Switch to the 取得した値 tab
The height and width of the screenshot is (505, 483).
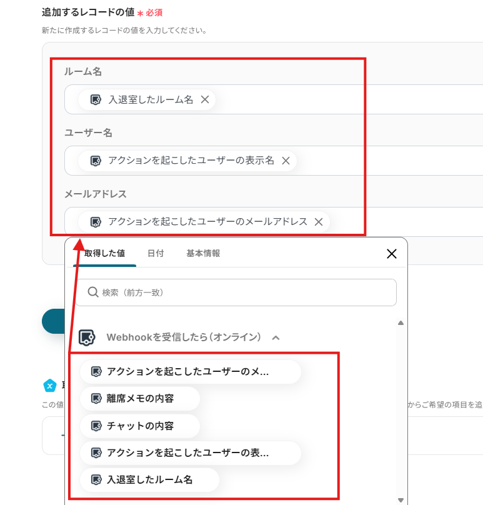coord(104,254)
